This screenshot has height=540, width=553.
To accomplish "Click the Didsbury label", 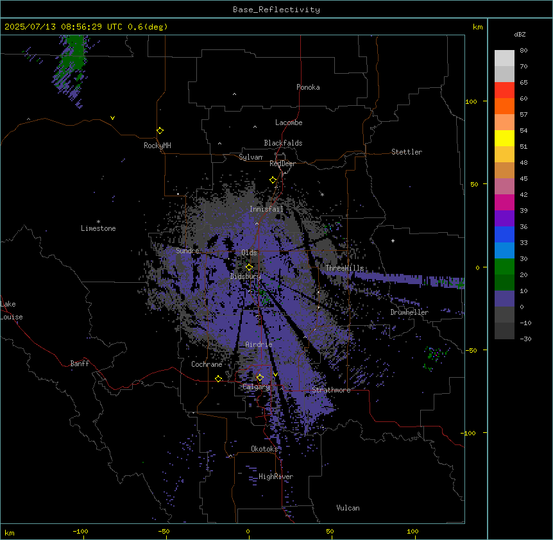I will 246,276.
